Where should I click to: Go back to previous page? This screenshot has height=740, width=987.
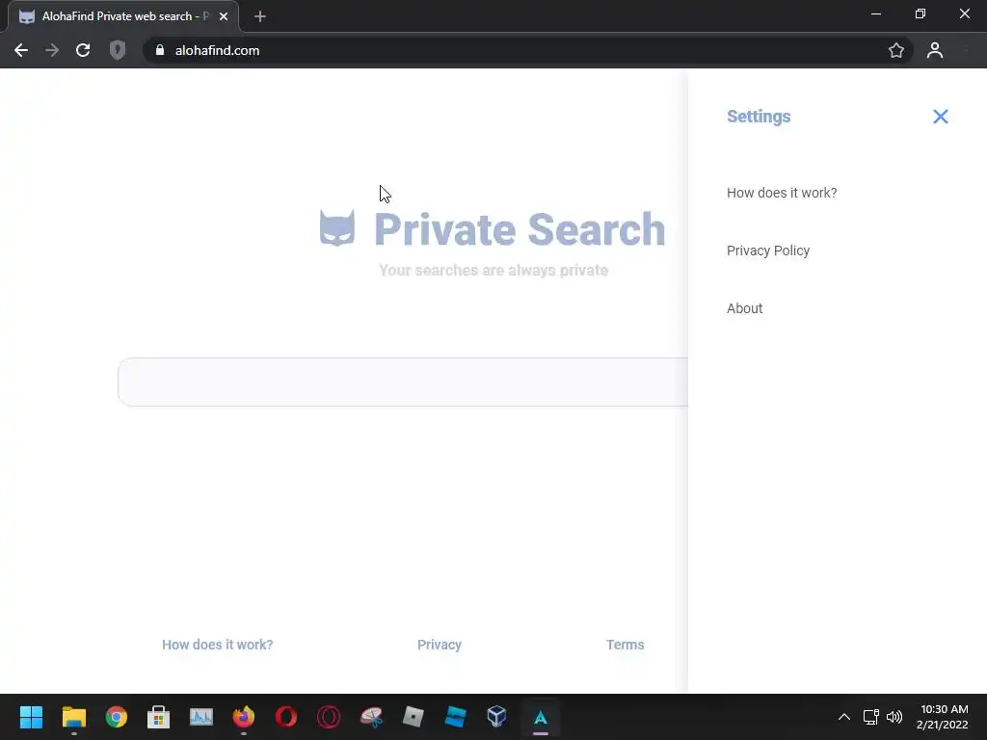click(x=21, y=50)
